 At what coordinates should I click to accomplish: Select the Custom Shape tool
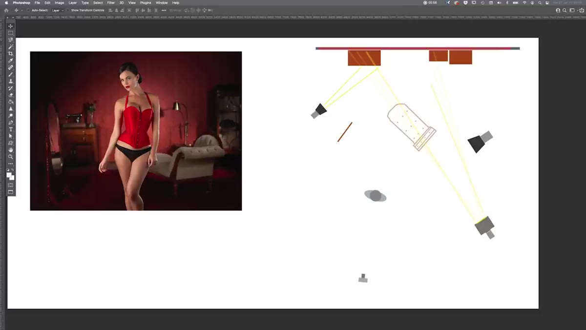point(11,143)
